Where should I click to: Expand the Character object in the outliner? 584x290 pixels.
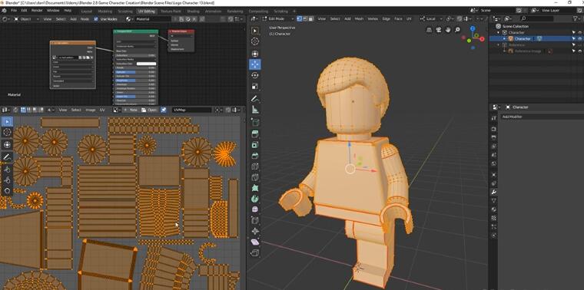click(x=505, y=38)
